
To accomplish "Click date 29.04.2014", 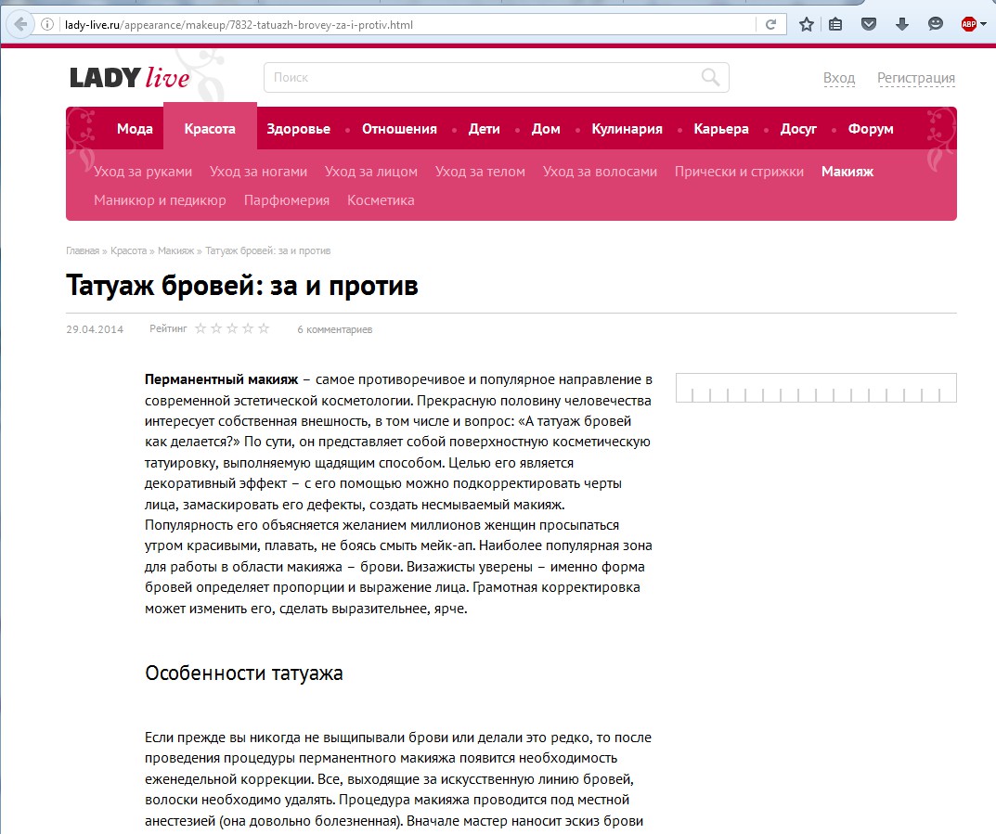I will point(95,329).
